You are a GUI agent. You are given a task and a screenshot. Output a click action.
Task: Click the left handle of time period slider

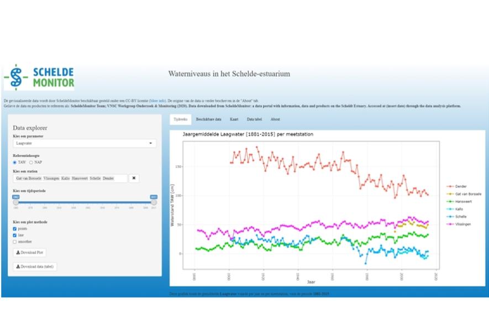[16, 202]
